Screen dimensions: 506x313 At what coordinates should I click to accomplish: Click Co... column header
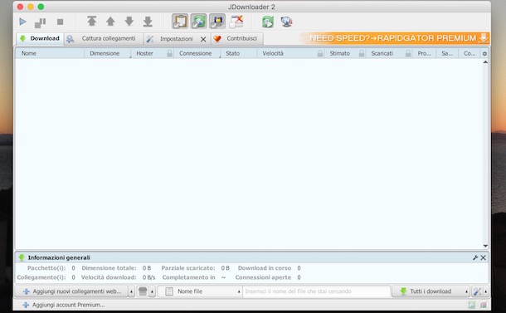point(470,53)
